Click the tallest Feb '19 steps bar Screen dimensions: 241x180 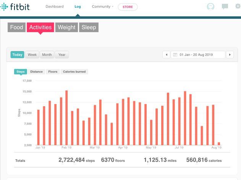pyautogui.click(x=66, y=118)
